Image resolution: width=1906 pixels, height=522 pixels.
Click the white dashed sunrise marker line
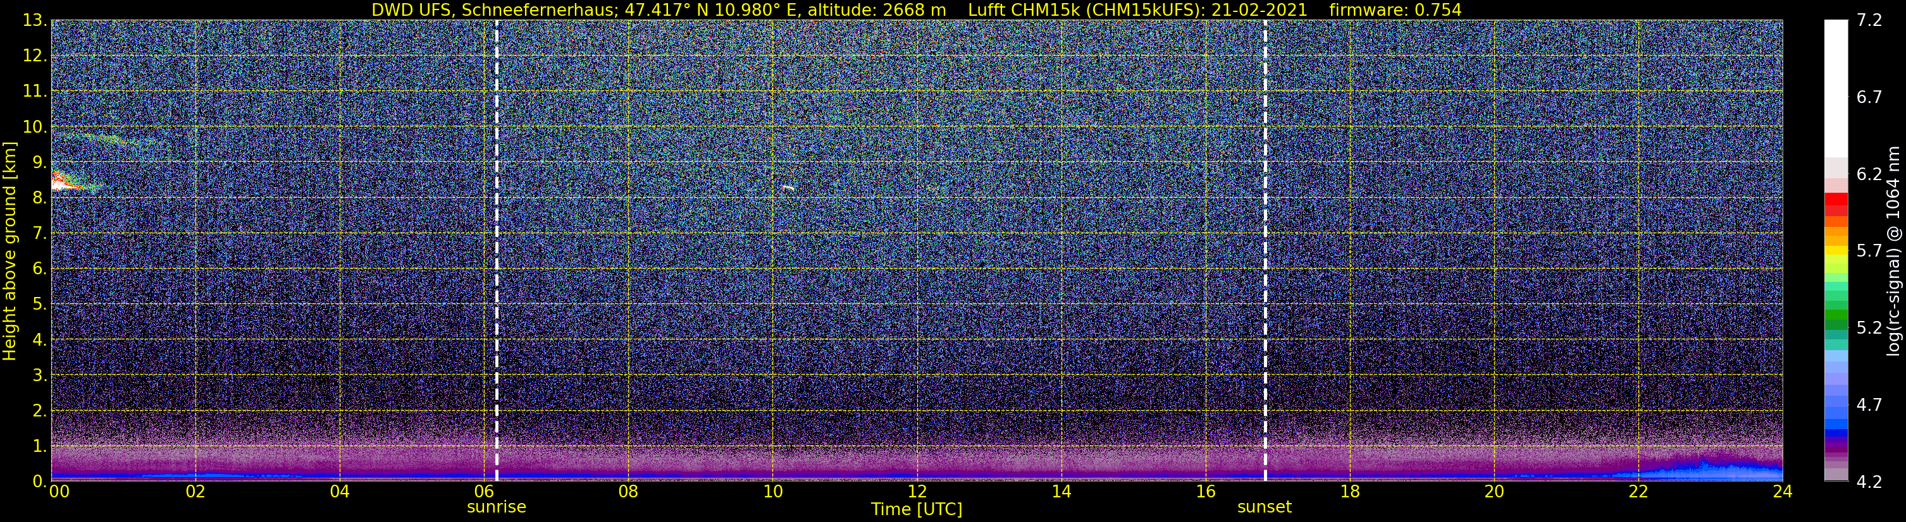pos(497,250)
